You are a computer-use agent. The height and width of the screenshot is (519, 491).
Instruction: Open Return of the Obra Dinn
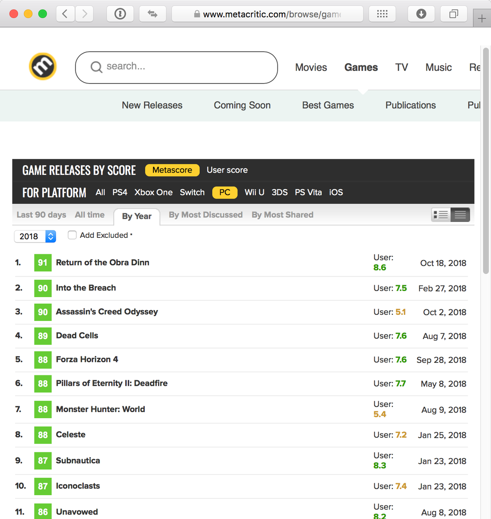[x=102, y=263]
